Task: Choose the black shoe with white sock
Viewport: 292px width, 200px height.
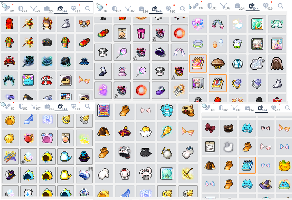Action: (x=103, y=71)
